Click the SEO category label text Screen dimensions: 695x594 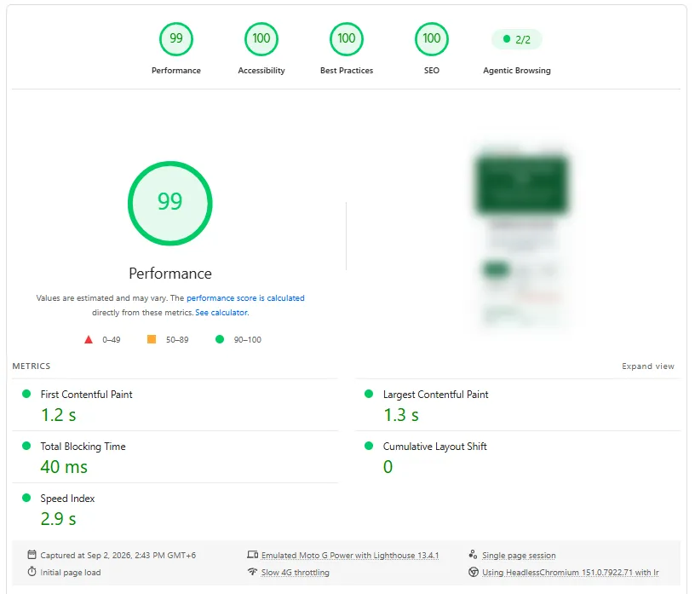[432, 71]
